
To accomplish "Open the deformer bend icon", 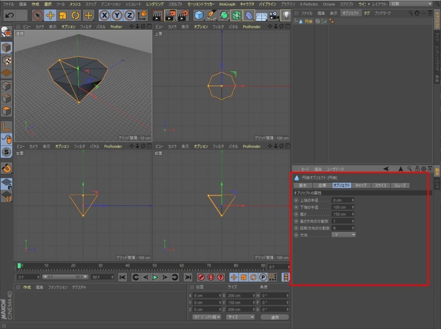I will 249,15.
